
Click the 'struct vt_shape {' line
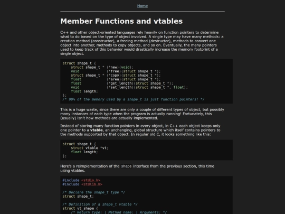(80, 208)
